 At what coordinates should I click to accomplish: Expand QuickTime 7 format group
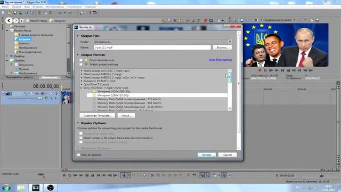[x=82, y=84]
